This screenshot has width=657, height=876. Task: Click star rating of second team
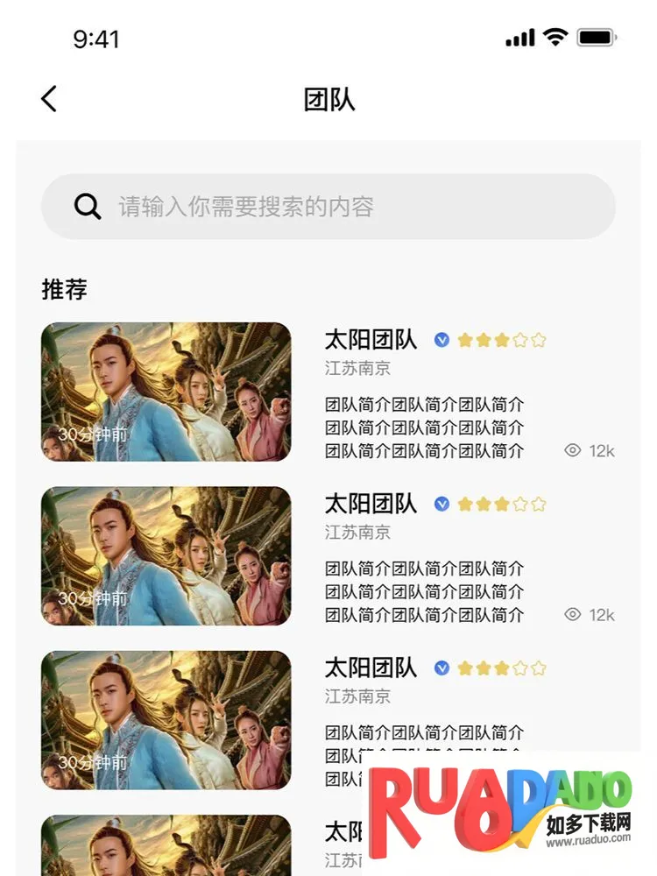501,504
